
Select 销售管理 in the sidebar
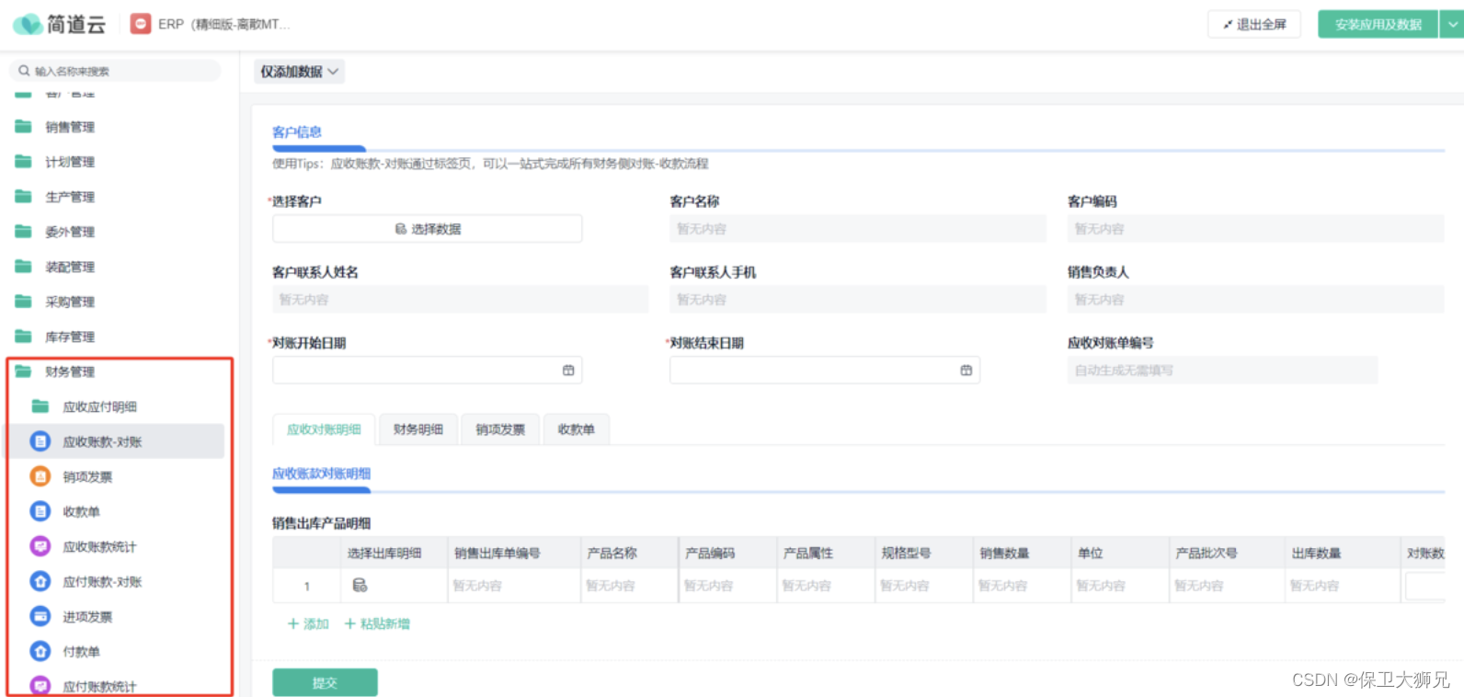coord(70,127)
